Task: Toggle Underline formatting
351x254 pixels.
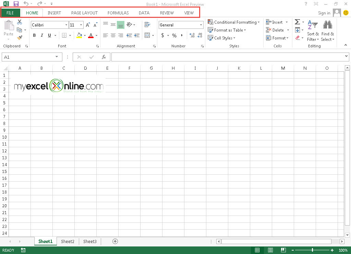Action: coord(49,35)
